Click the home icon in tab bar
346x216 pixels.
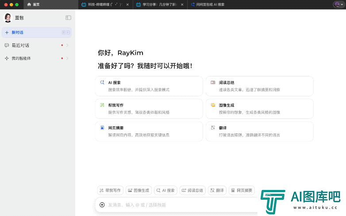pos(29,4)
